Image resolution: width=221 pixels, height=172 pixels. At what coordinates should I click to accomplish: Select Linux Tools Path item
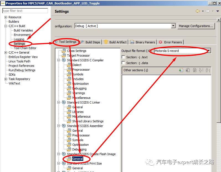point(19,61)
